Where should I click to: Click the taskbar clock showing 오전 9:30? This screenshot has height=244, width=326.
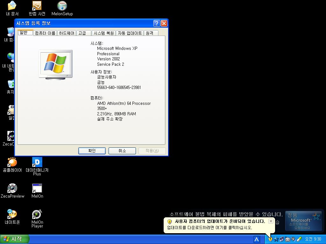[x=313, y=239]
